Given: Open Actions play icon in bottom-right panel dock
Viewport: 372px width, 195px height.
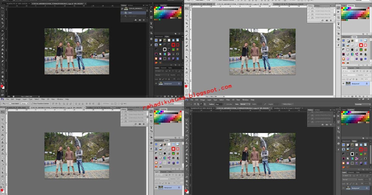Looking at the screenshot, I should 338,116.
